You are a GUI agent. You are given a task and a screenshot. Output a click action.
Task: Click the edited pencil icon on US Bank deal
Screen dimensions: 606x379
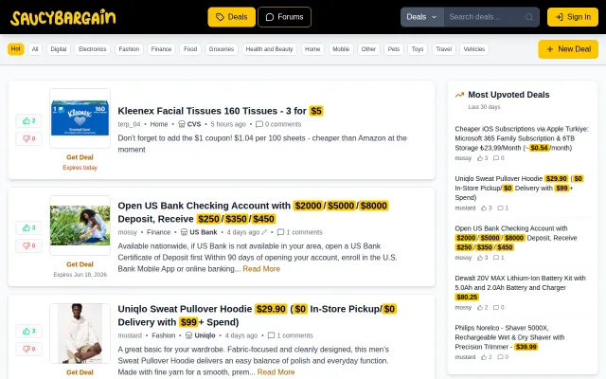[264, 232]
